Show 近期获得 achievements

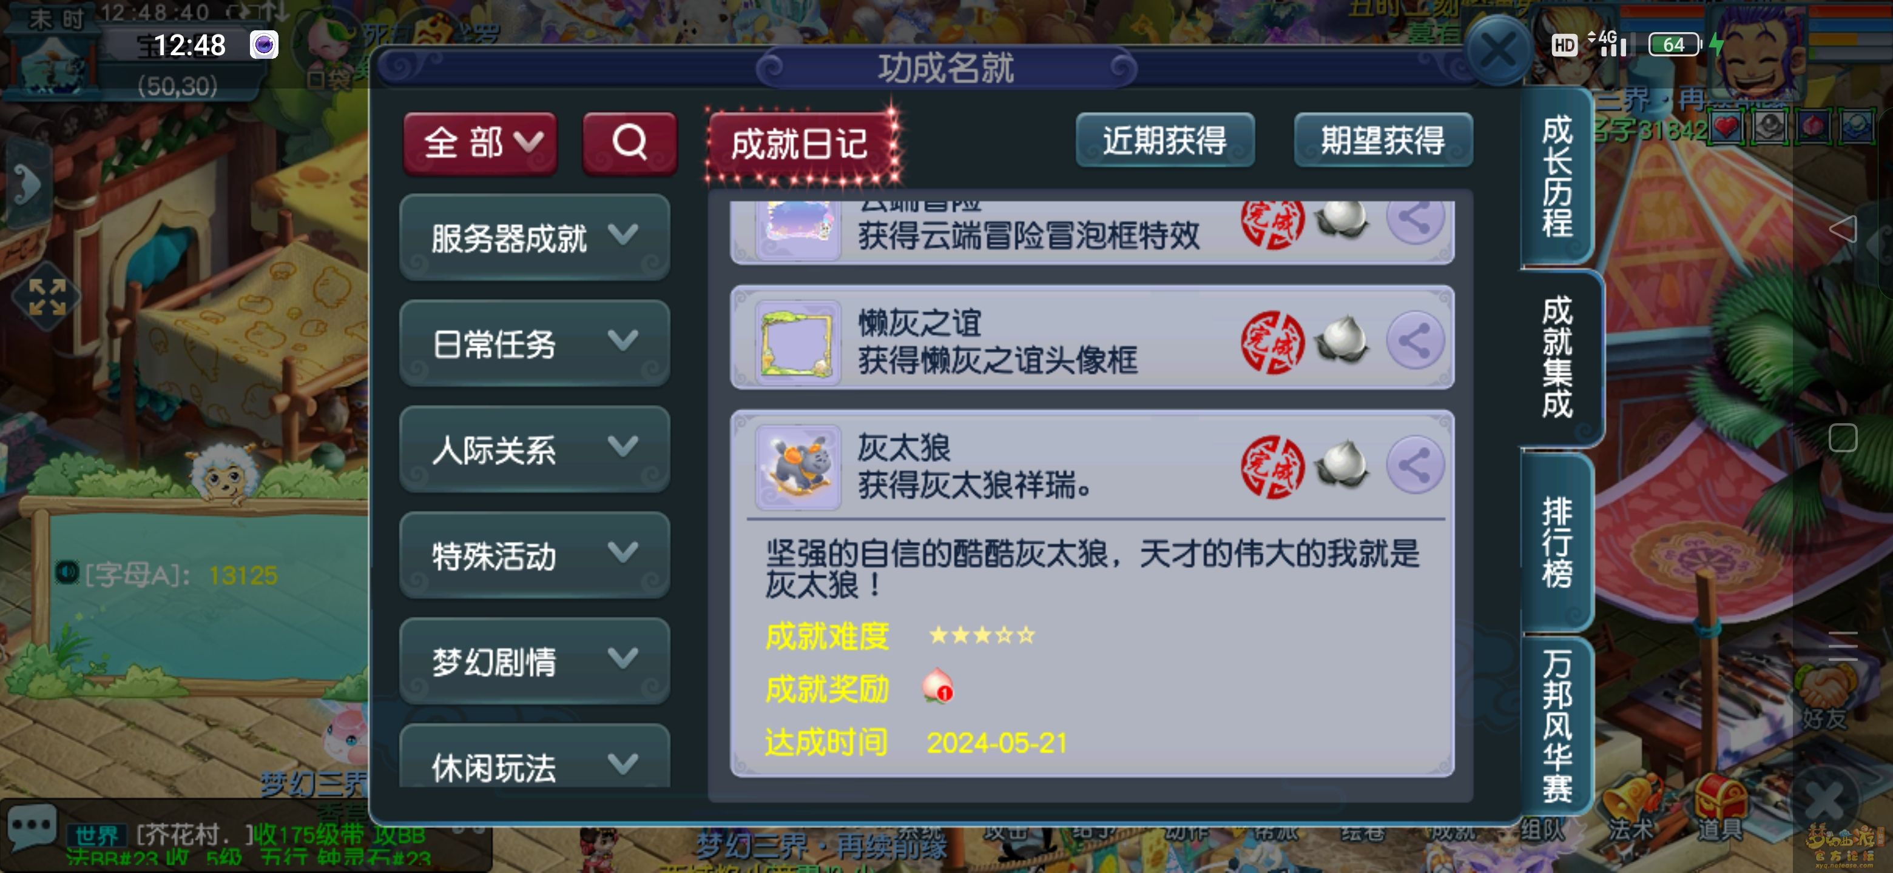pyautogui.click(x=1165, y=140)
